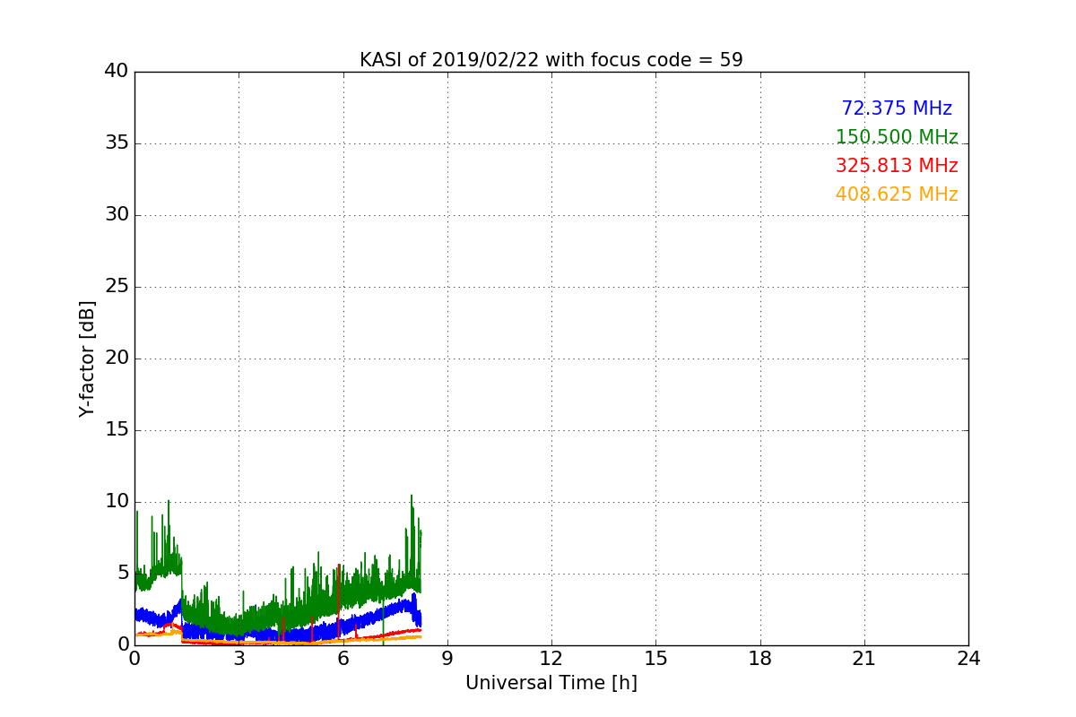Click the y-axis tick value 25

tap(117, 287)
